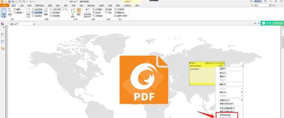
Task: Open the Layers/copy panel in left sidebar
Action: point(3,42)
